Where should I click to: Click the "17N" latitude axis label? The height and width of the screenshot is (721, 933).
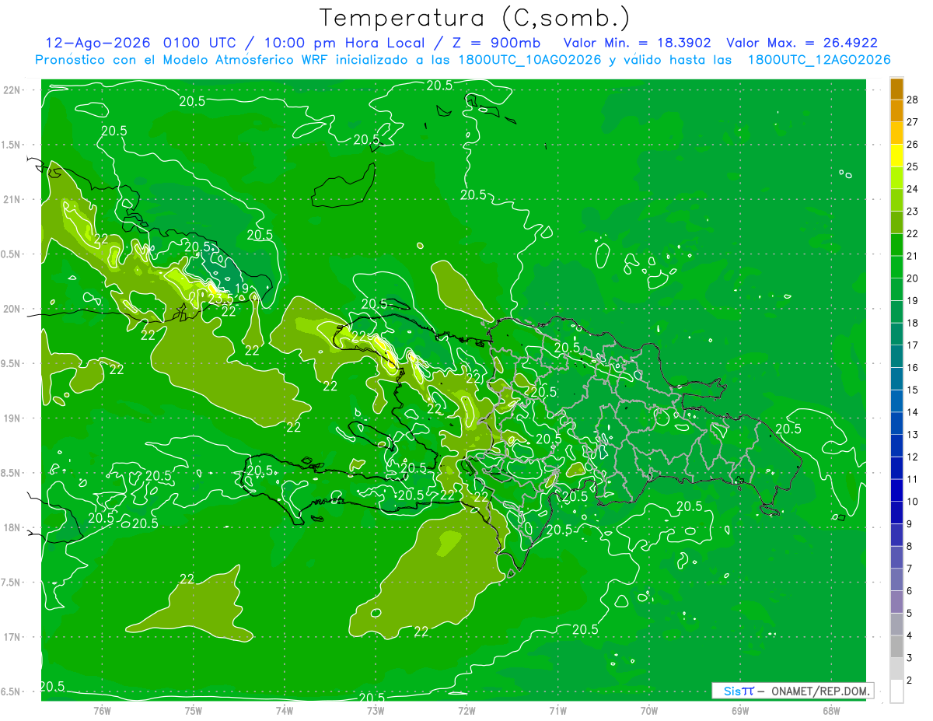(12, 637)
